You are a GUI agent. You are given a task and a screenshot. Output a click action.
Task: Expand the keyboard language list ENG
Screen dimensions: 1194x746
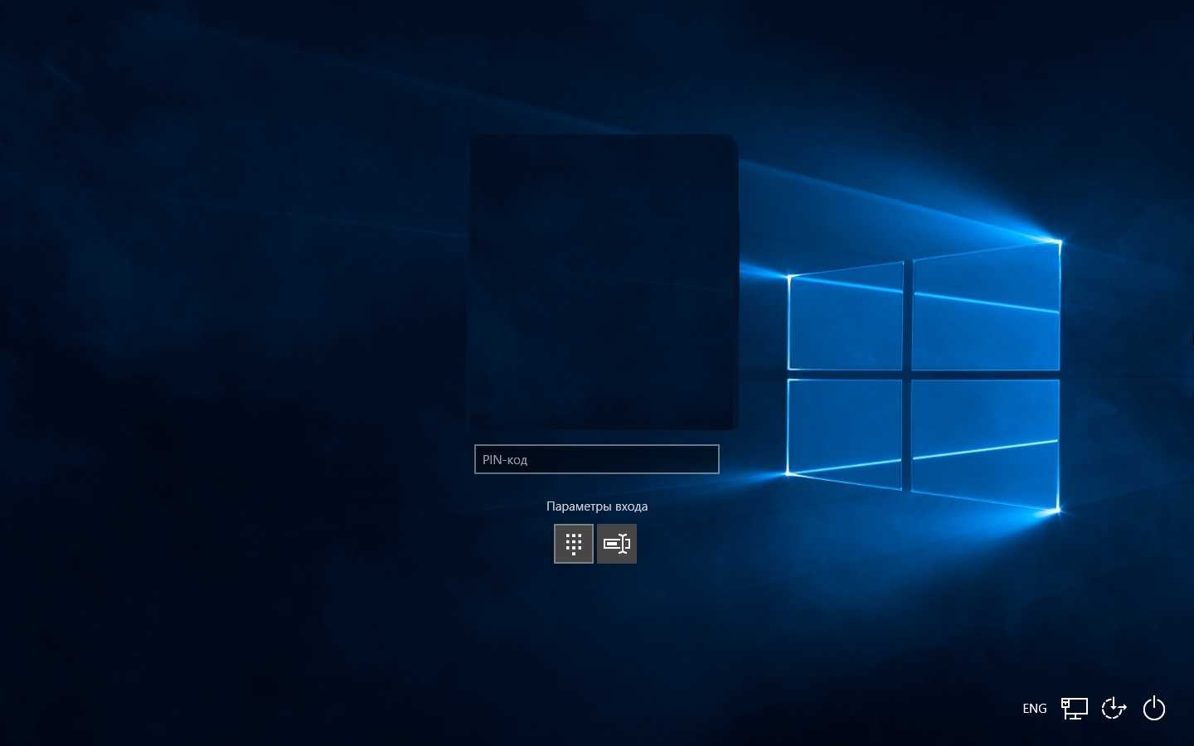pos(1034,709)
